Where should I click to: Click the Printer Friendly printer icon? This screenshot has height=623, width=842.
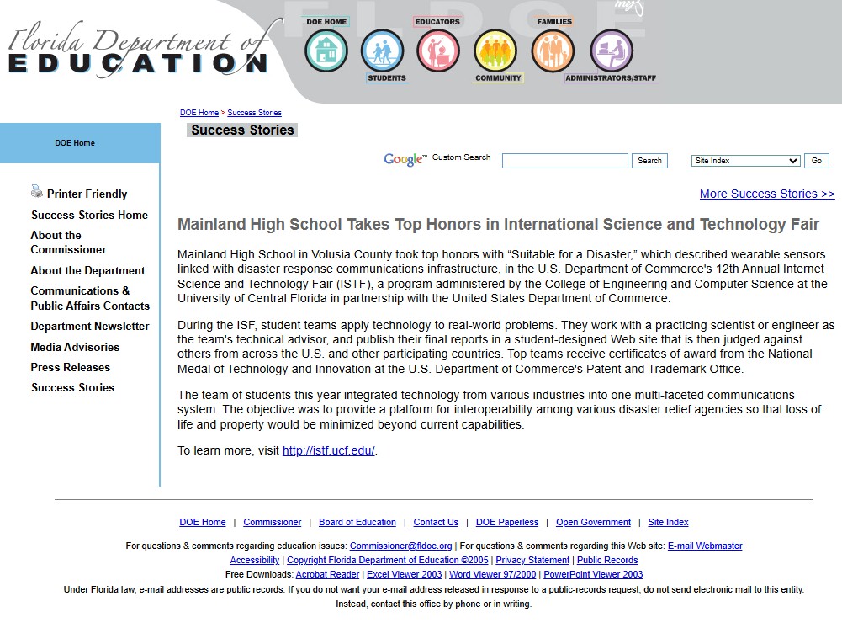[x=36, y=191]
